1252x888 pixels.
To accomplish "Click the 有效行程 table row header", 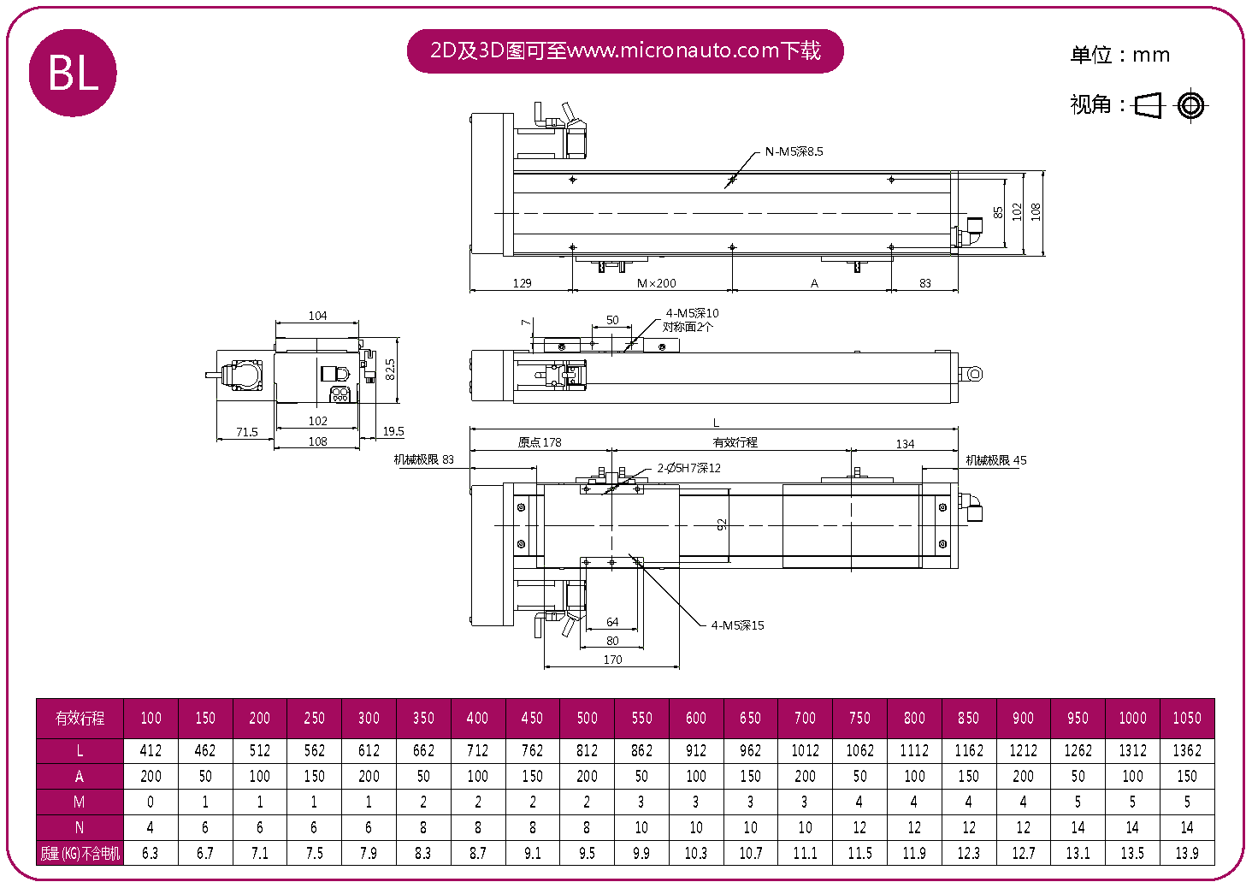I will [x=80, y=719].
